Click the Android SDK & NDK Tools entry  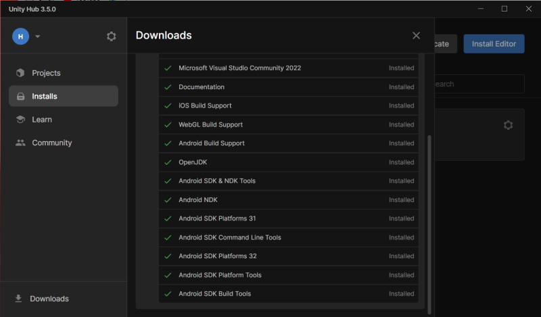(x=289, y=180)
